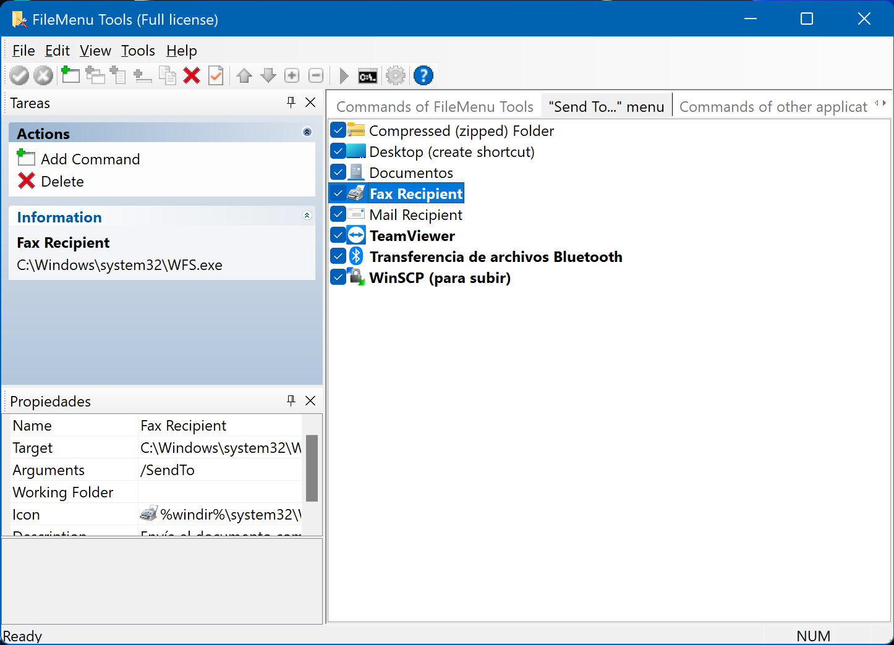
Task: Disable the Mail Recipient checkbox
Action: pyautogui.click(x=338, y=214)
